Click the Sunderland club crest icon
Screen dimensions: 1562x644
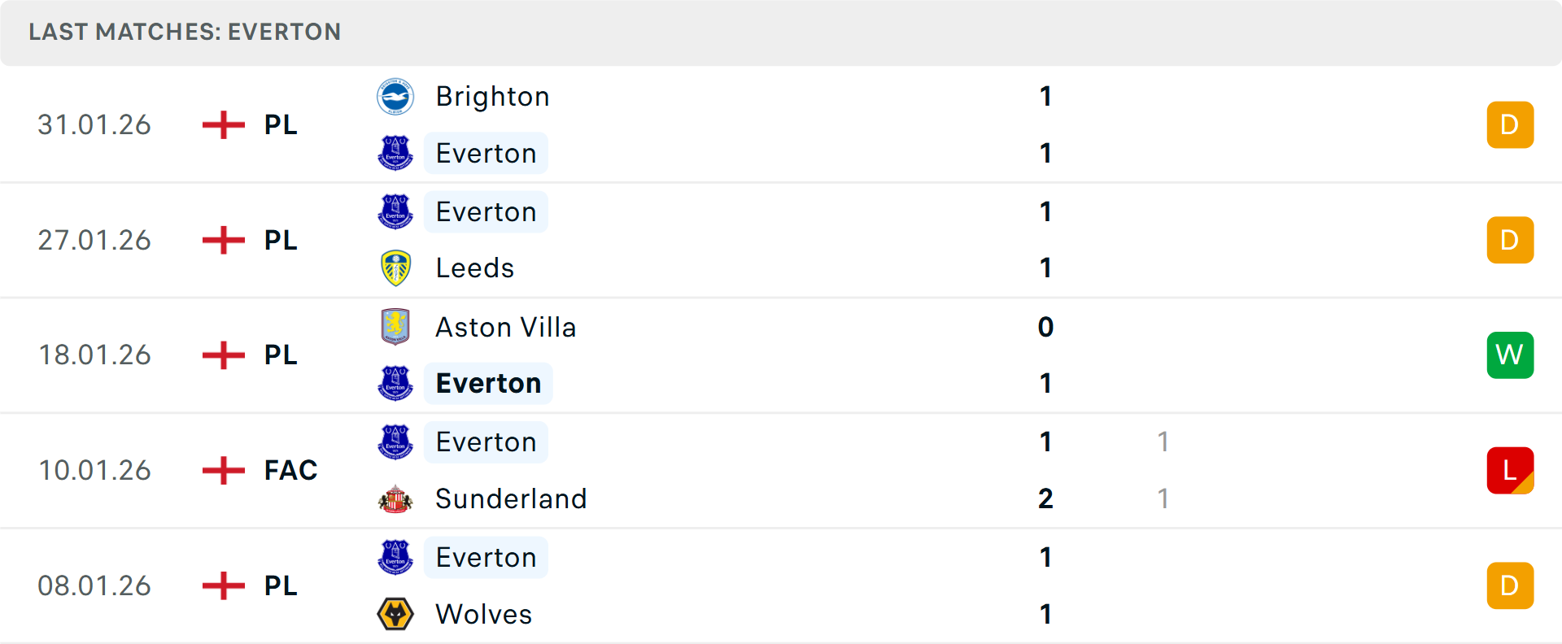(x=395, y=498)
